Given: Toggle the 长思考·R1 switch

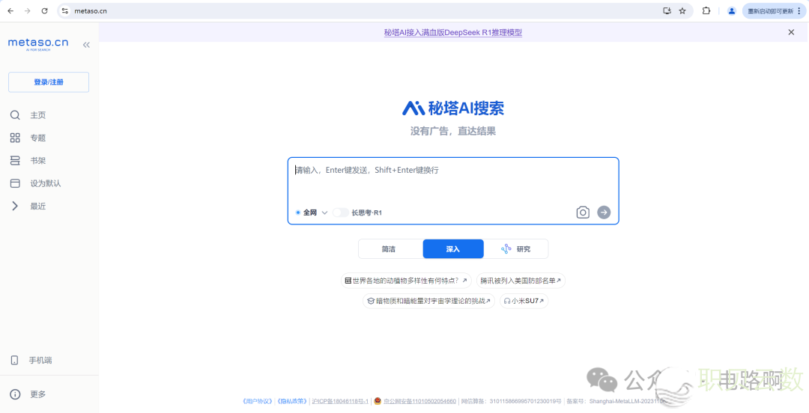Looking at the screenshot, I should click(340, 212).
